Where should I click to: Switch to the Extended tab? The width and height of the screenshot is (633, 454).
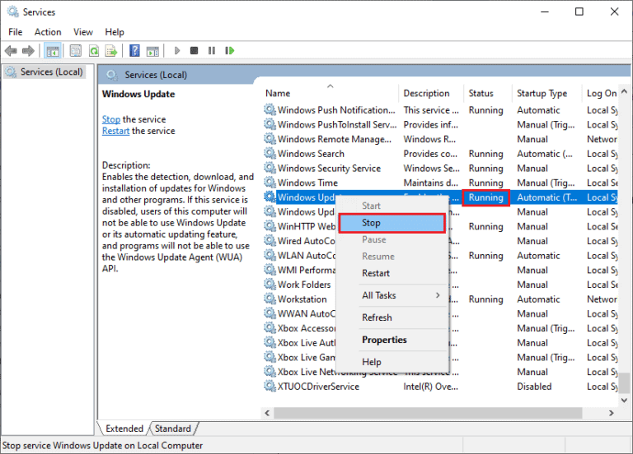[124, 429]
